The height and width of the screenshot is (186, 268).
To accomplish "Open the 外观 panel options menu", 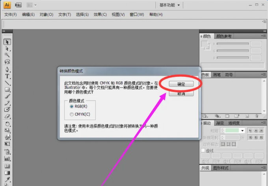I will coord(264,168).
